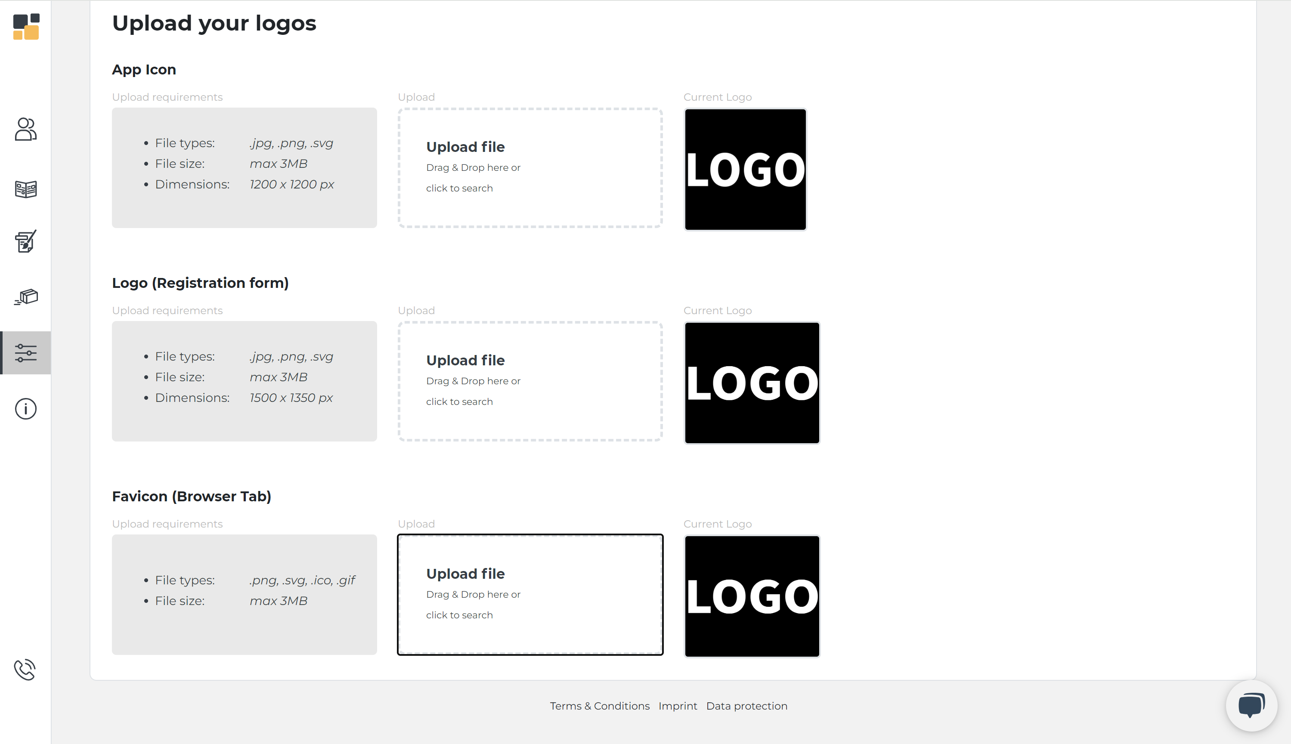Open the document-with-pen sidebar icon
Viewport: 1291px width, 744px height.
click(25, 241)
